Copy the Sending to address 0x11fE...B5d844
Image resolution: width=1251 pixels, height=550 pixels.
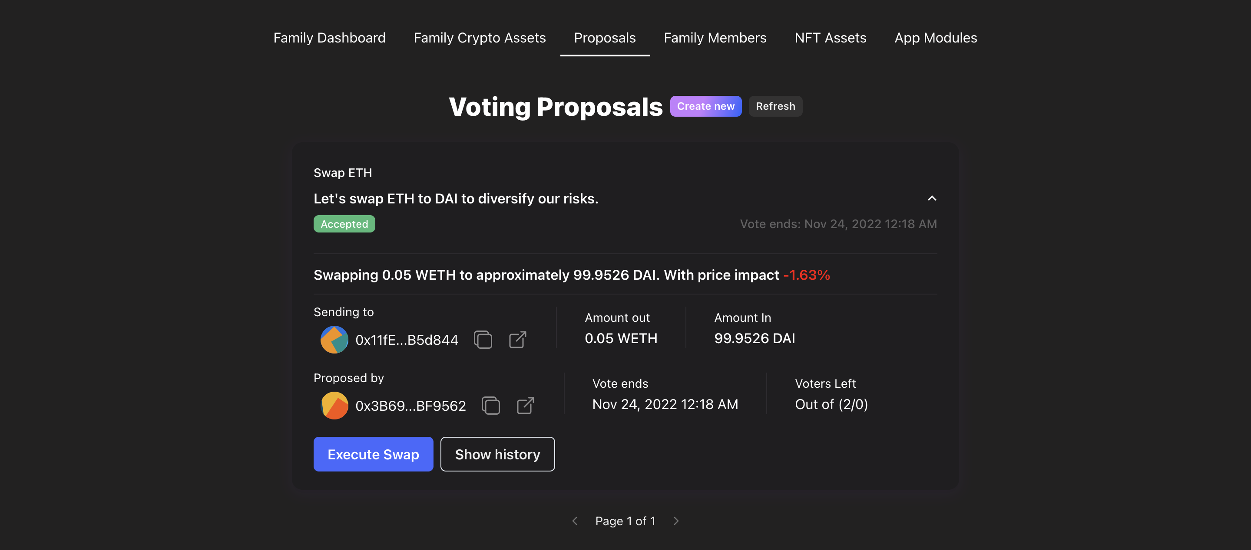pyautogui.click(x=483, y=340)
